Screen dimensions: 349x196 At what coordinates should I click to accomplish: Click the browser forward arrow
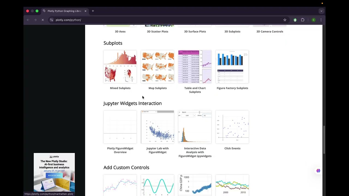35,20
